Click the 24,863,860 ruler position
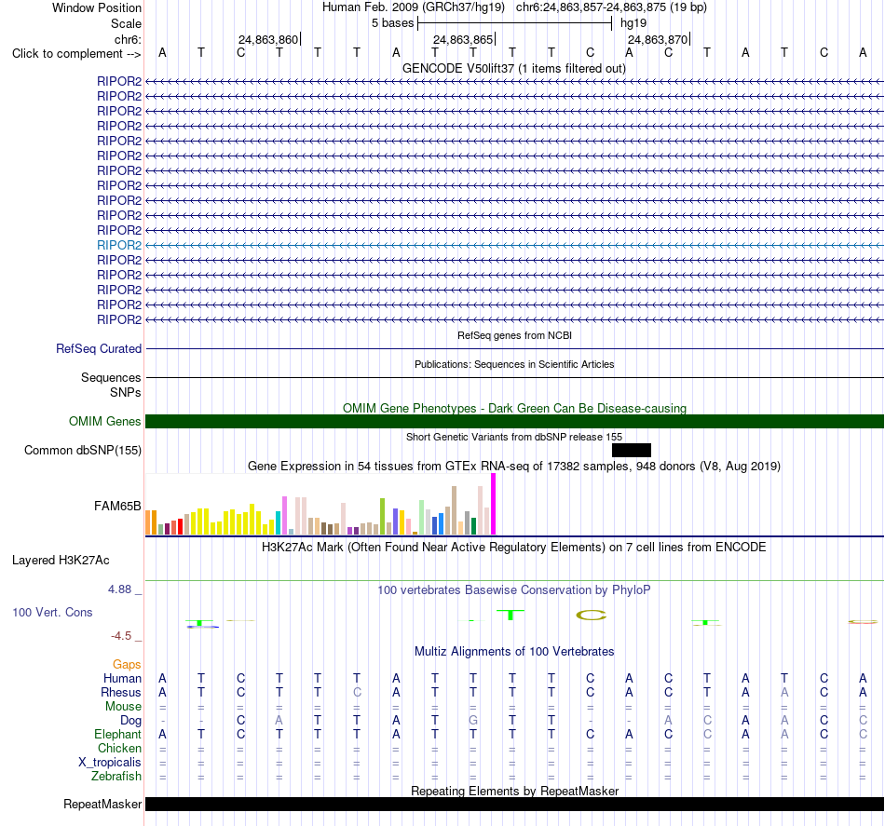The image size is (885, 826). [268, 39]
